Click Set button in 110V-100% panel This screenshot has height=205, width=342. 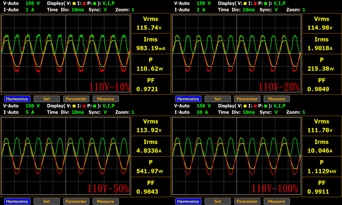click(218, 201)
